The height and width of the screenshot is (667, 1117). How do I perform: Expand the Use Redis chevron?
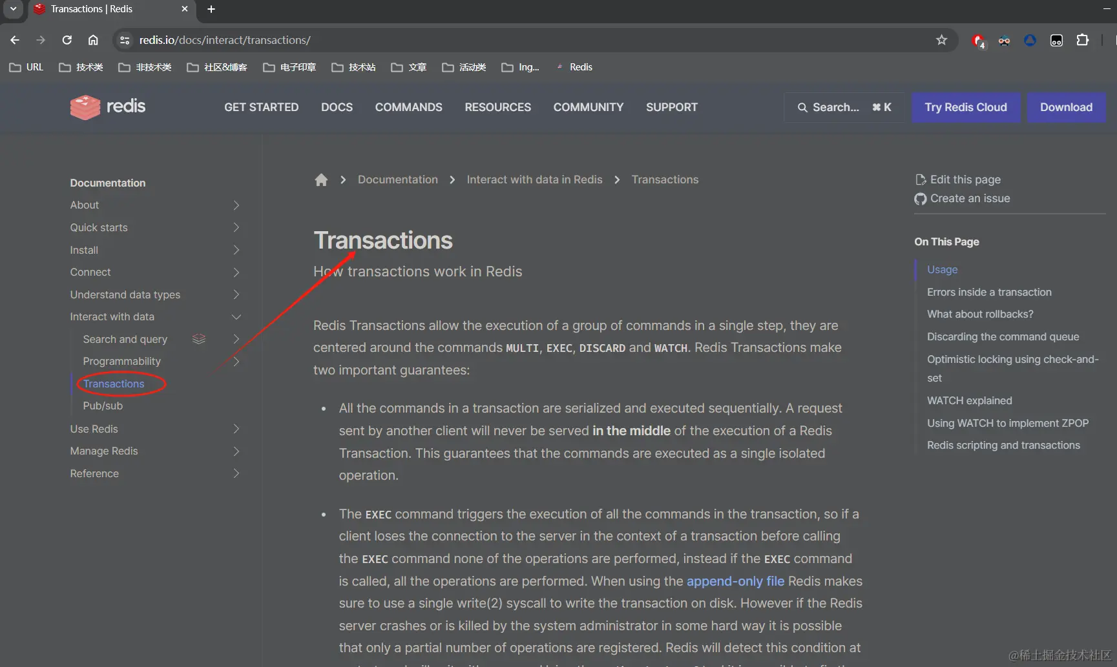236,429
